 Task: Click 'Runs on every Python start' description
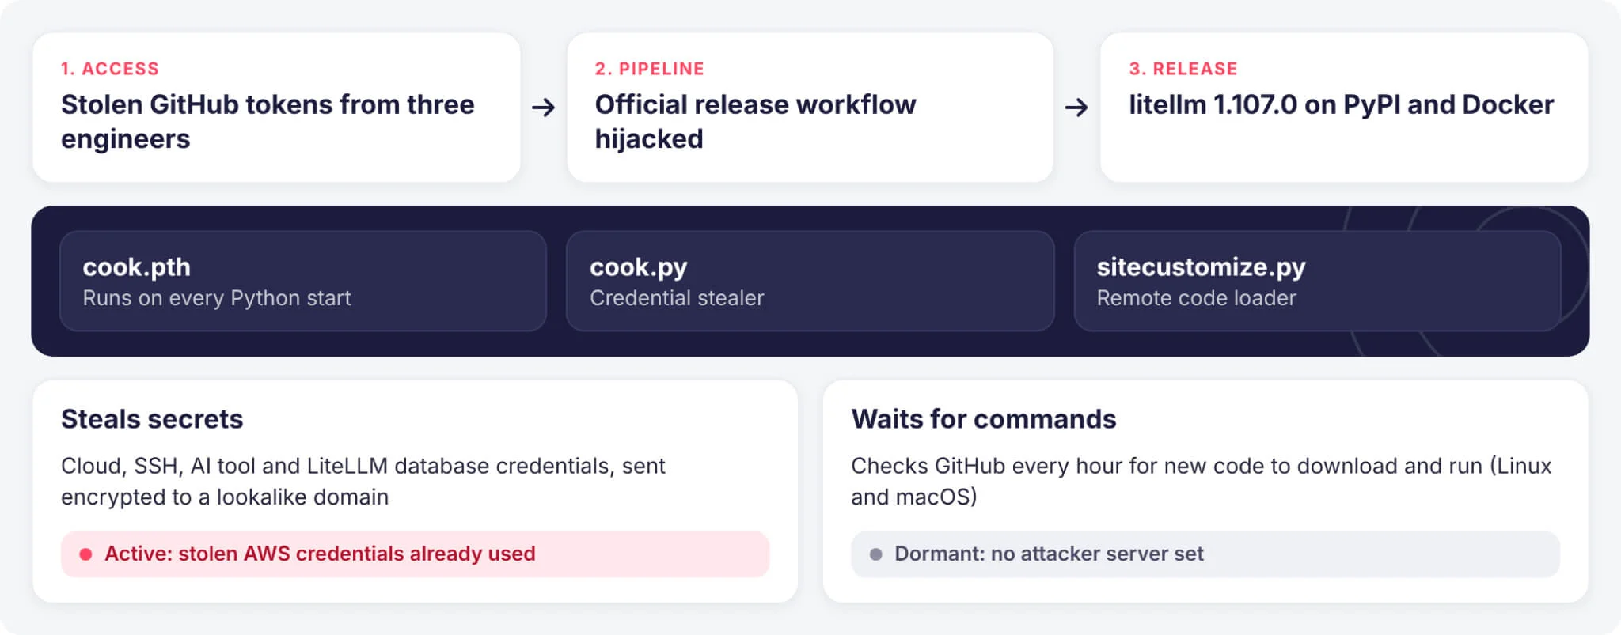point(217,298)
